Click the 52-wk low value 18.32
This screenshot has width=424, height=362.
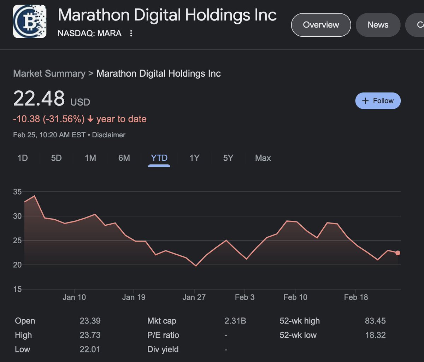pos(375,335)
